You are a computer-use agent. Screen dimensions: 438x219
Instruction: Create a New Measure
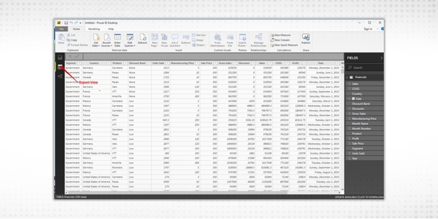tap(280, 35)
